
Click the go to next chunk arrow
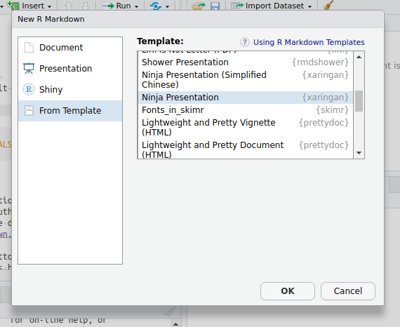[x=86, y=6]
